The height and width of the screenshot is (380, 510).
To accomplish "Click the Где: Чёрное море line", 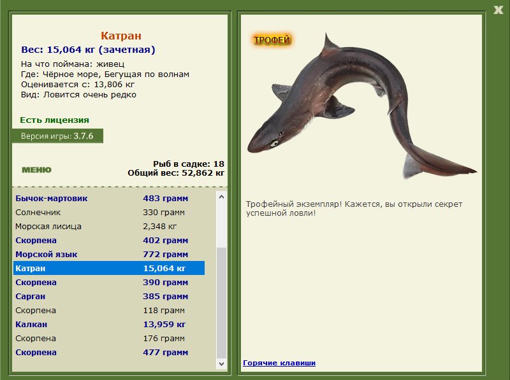I will pyautogui.click(x=105, y=74).
